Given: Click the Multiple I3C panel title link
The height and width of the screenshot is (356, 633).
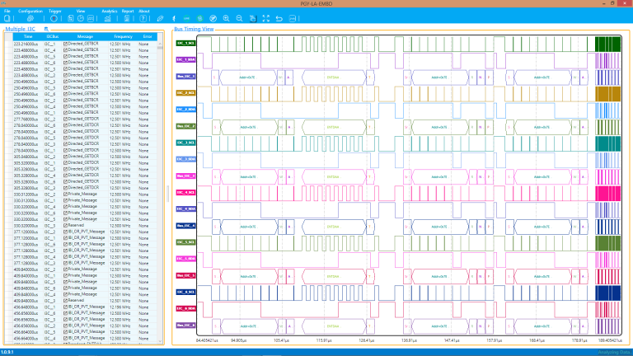Looking at the screenshot, I should coord(20,29).
